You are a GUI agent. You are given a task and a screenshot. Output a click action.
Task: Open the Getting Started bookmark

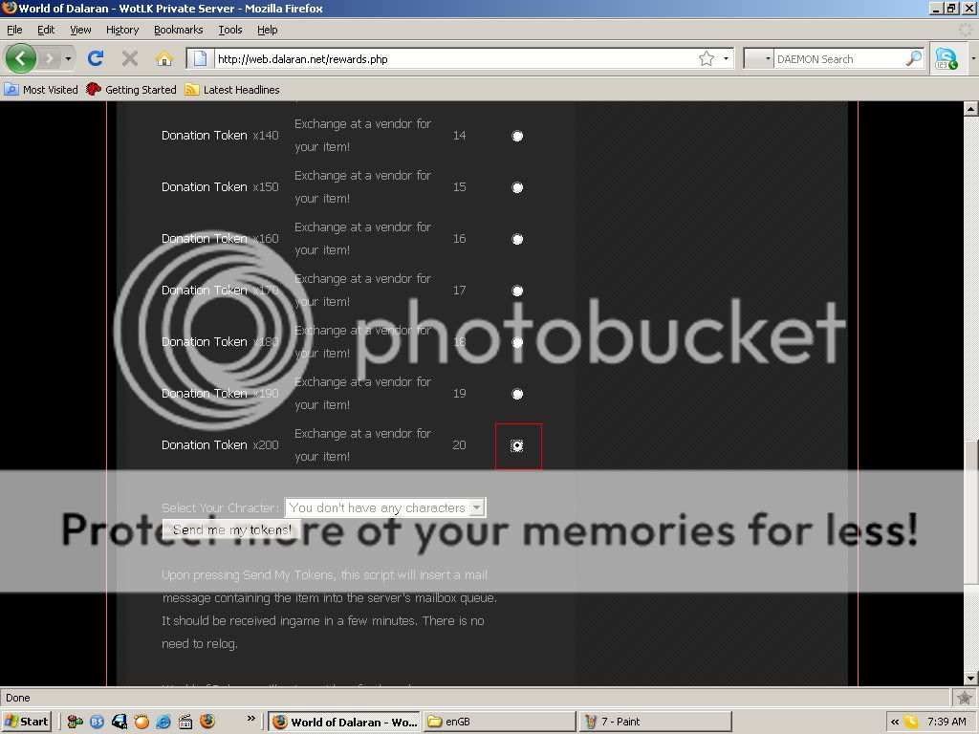tap(132, 89)
